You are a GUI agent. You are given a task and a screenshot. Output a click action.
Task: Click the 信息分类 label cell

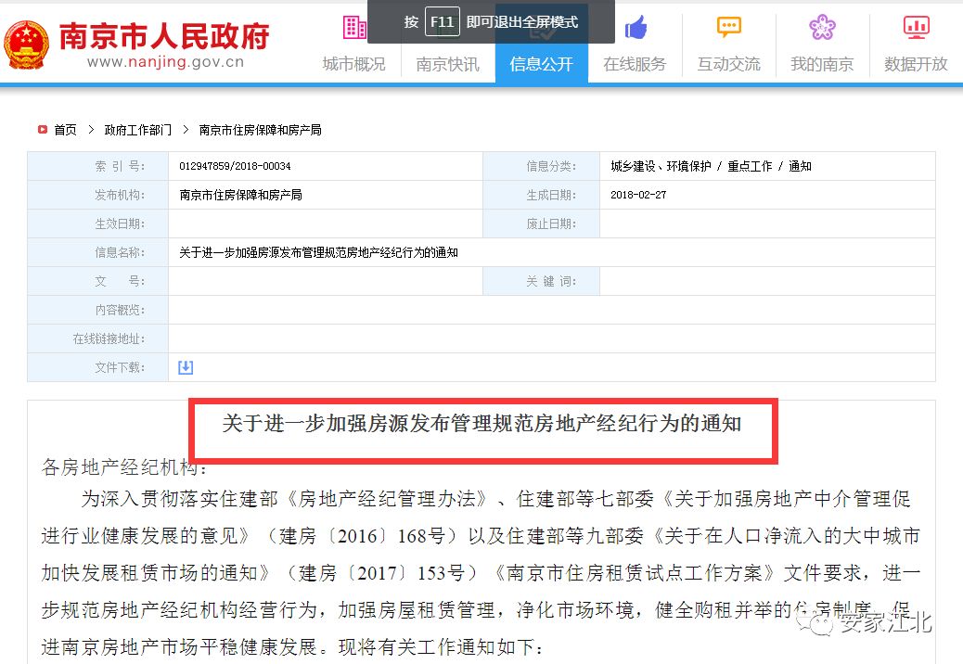click(x=542, y=166)
